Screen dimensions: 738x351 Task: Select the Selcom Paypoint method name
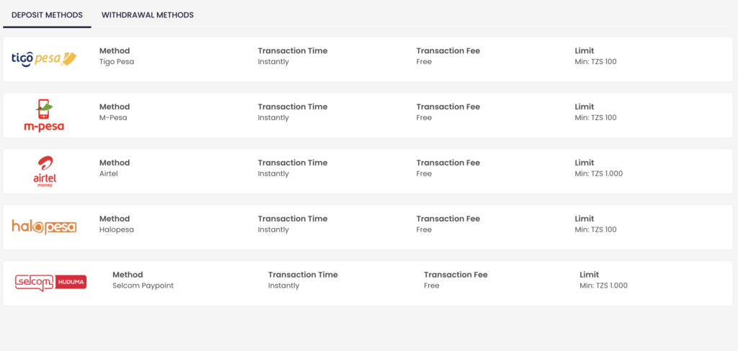pos(143,286)
